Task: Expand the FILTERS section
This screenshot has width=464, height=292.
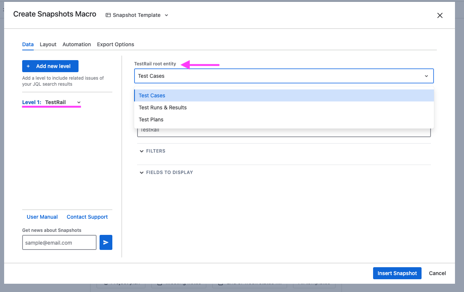Action: pyautogui.click(x=153, y=151)
